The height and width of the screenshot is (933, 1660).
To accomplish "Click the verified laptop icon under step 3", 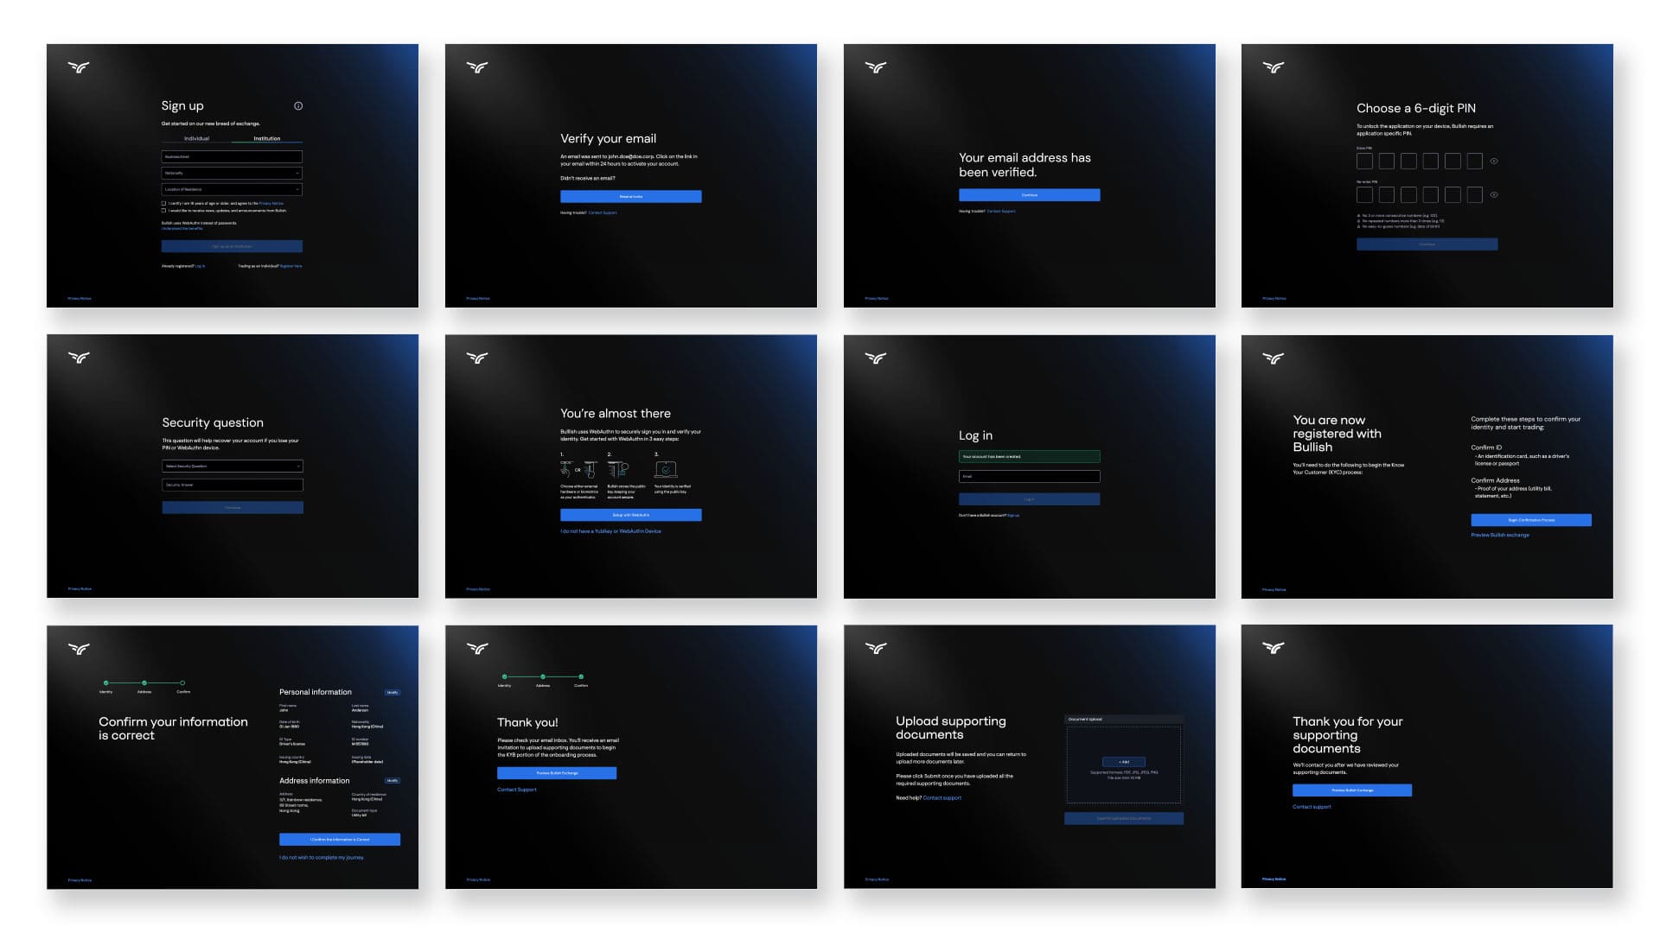I will [x=666, y=470].
